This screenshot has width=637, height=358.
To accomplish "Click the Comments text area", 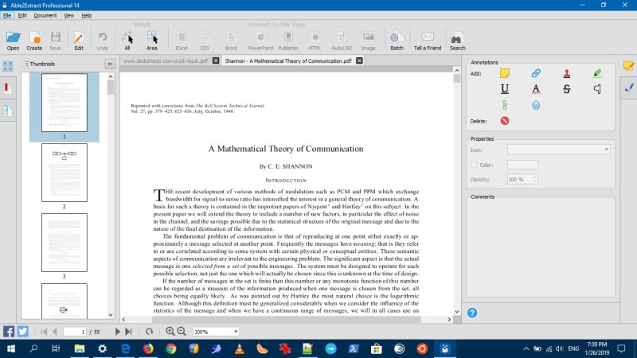I will tap(541, 248).
